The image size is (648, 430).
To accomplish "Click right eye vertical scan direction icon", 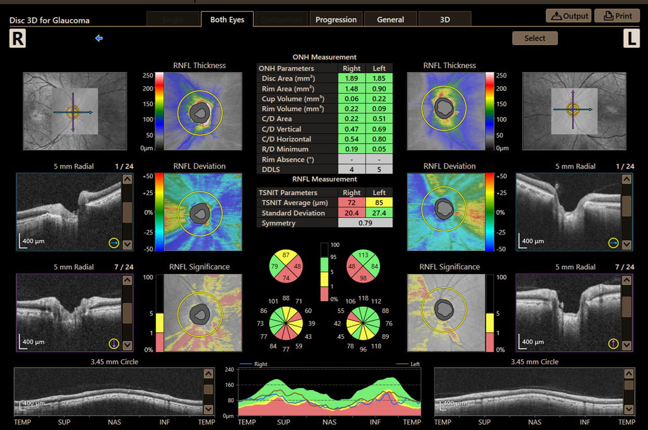I will pos(114,344).
